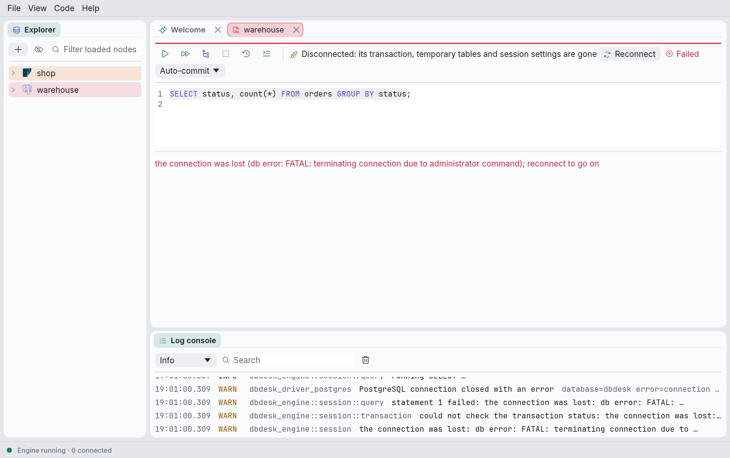Select the Log console tab
The height and width of the screenshot is (458, 730).
click(x=187, y=340)
